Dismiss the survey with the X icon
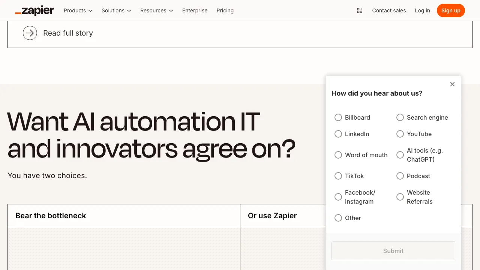Image resolution: width=480 pixels, height=270 pixels. click(x=452, y=84)
